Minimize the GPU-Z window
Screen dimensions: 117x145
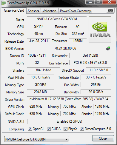point(90,2)
